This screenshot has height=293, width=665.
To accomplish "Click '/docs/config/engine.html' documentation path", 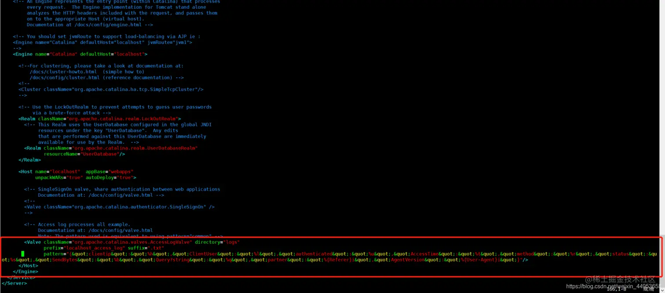I will click(108, 25).
